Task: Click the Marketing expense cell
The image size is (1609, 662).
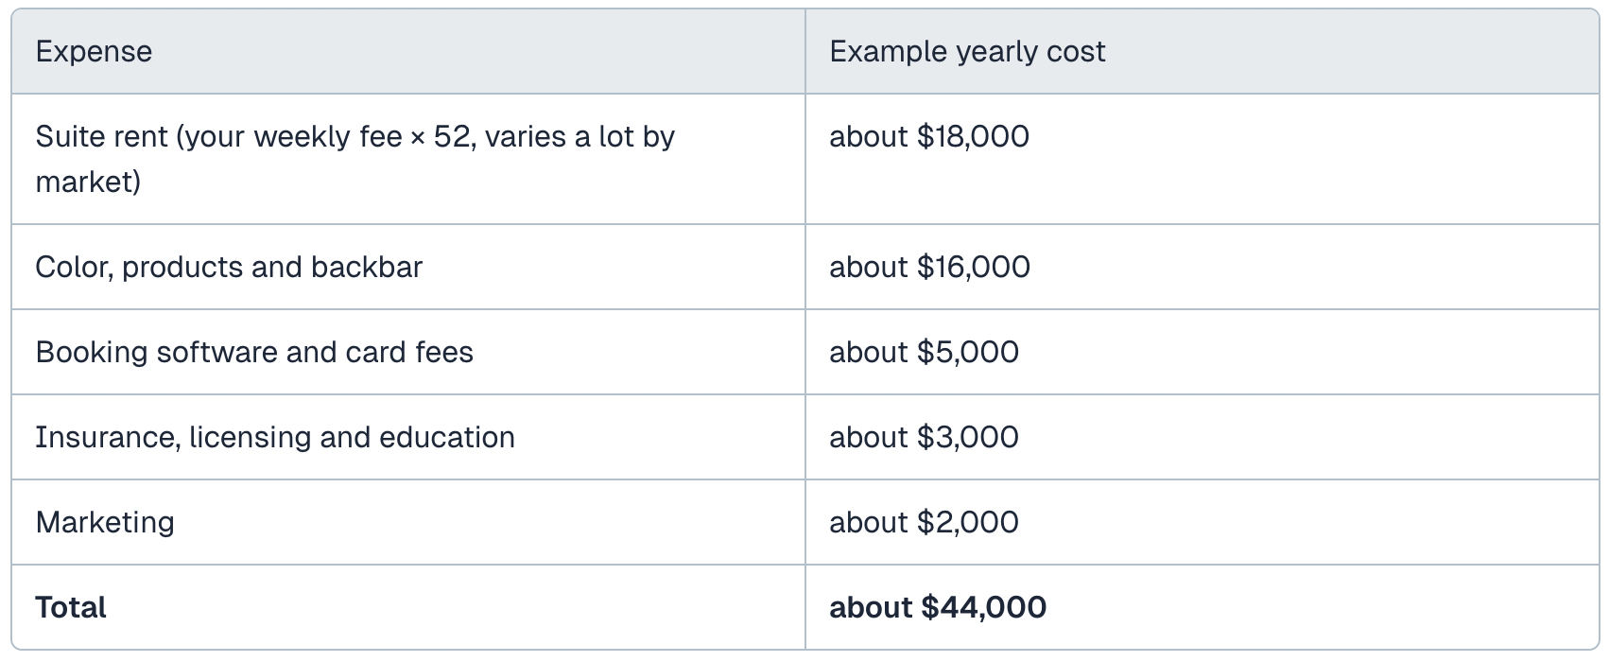Action: pyautogui.click(x=408, y=522)
